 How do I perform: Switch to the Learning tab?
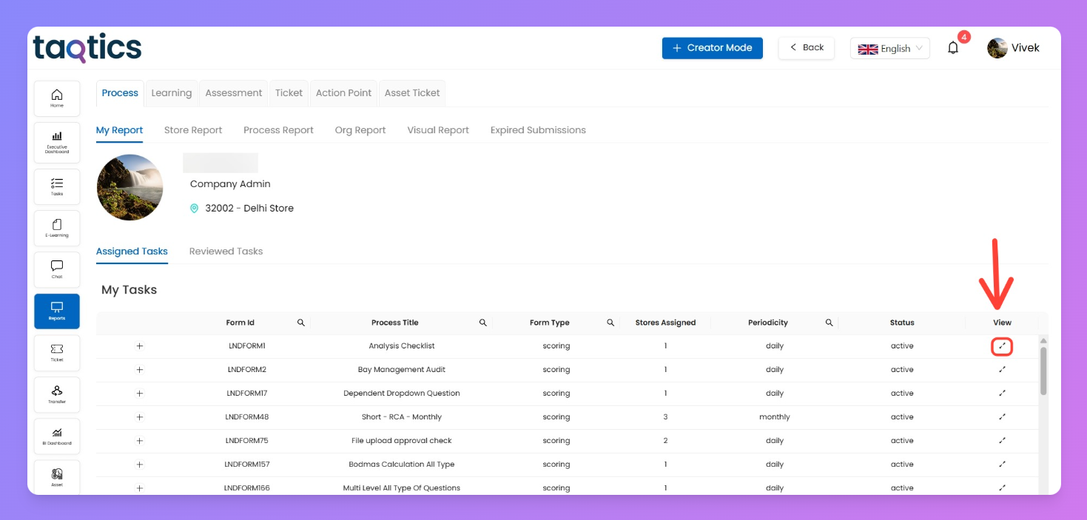click(171, 93)
